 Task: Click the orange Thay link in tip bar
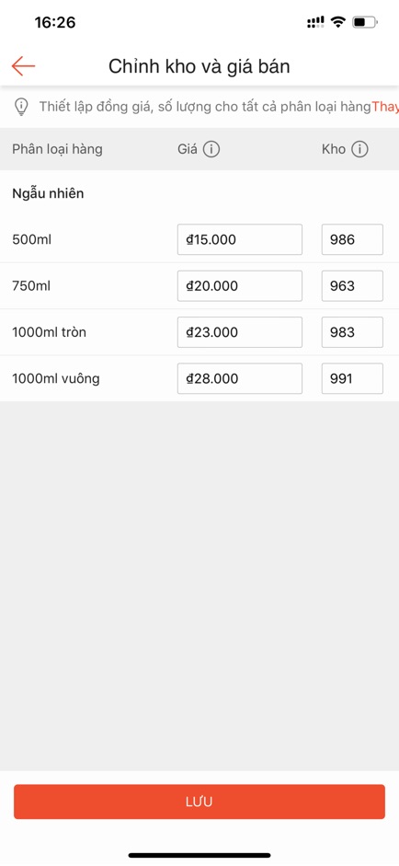[x=385, y=107]
